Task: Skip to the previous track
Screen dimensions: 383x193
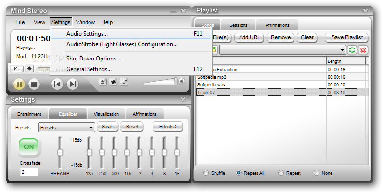Action: tap(57, 84)
